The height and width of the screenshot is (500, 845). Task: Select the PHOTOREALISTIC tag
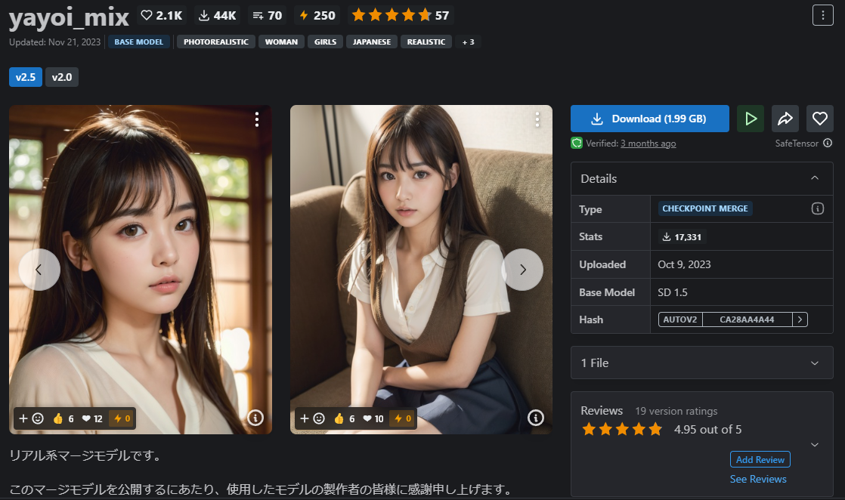[218, 42]
